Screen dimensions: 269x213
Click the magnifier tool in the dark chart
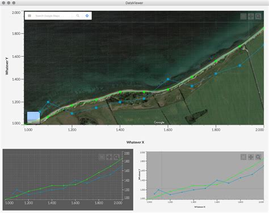(116, 157)
